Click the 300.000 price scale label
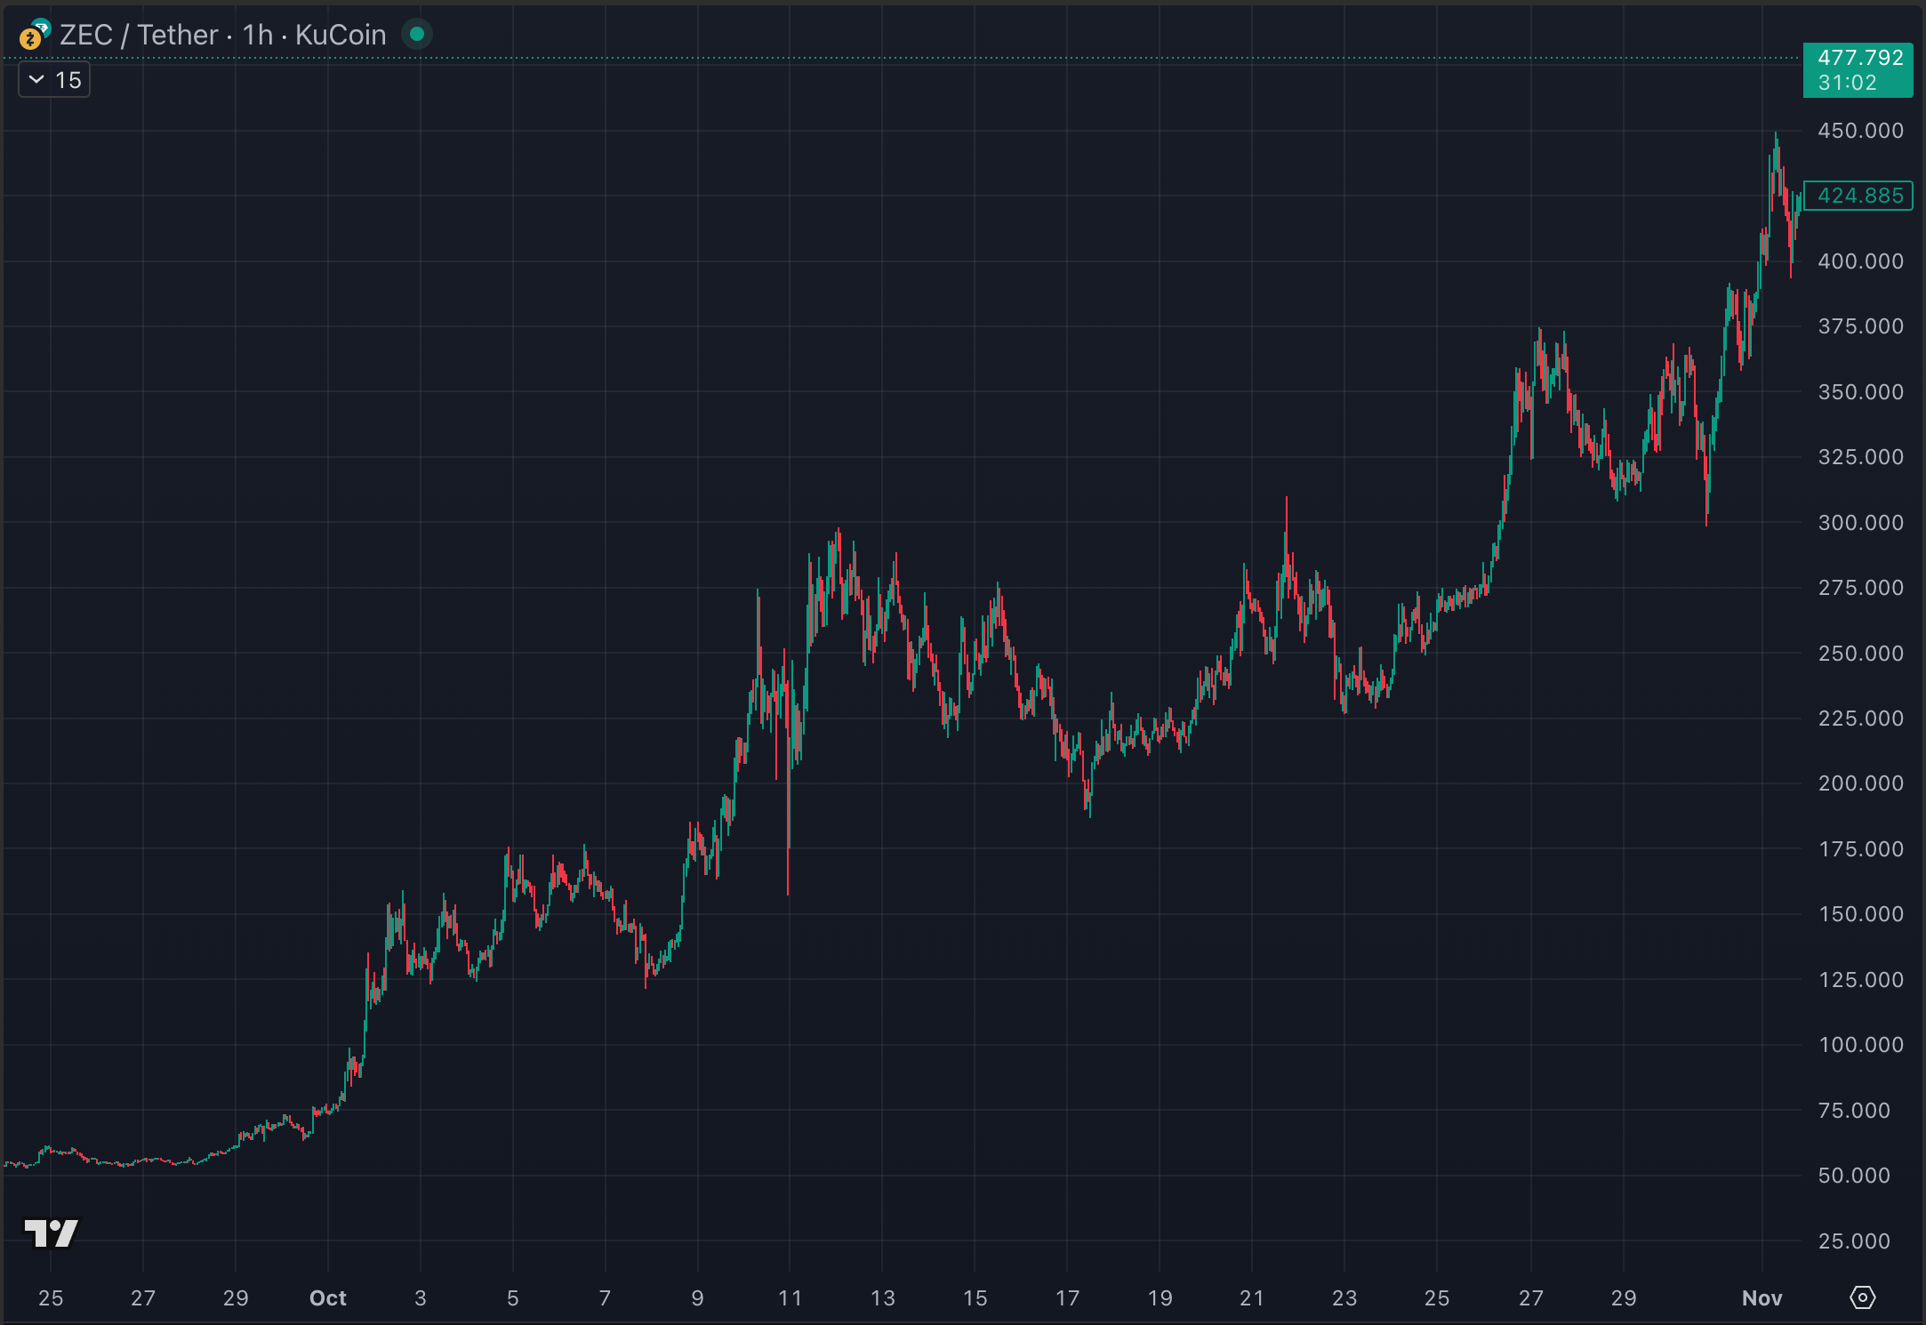Viewport: 1926px width, 1325px height. [x=1860, y=522]
